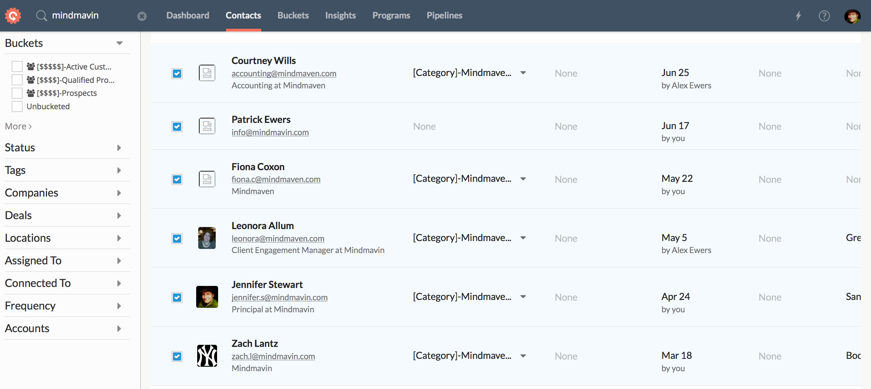This screenshot has width=871, height=389.
Task: Check the [$$$$]-Qualified Pro bucket filter
Action: (x=17, y=80)
